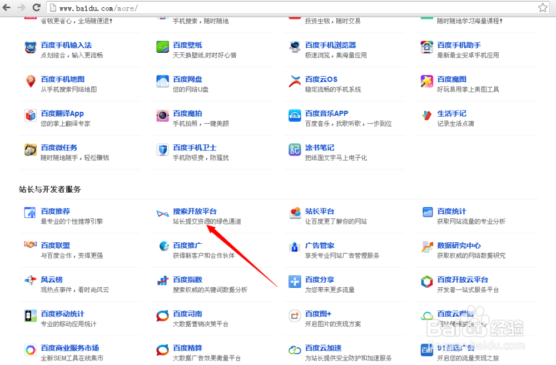Screen dimensions: 556x365
Task: Click the 百度统计 chart icon
Action: (427, 213)
